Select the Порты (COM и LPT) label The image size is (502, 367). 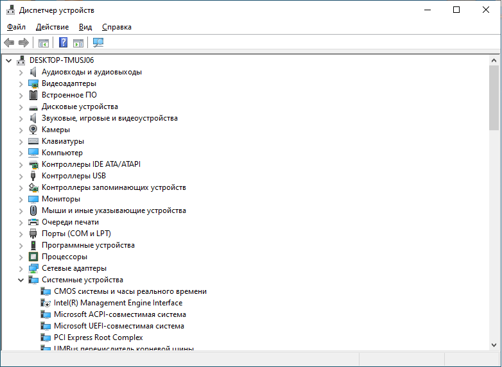click(x=76, y=234)
